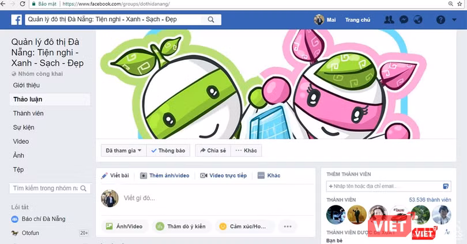467x244 pixels.
Task: Click the Thăm dò ý kiến poll button
Action: click(180, 227)
